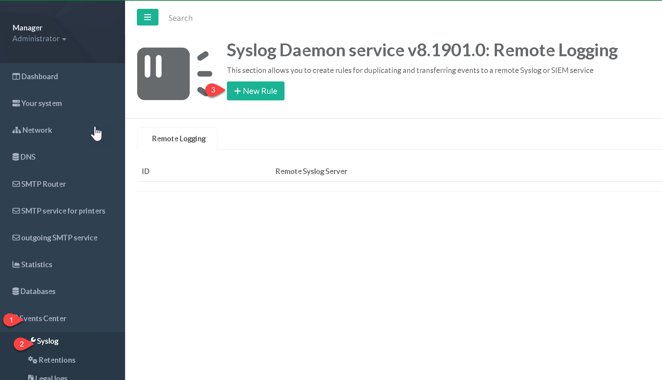This screenshot has width=662, height=380.
Task: Open Syslog under Events Center
Action: 47,341
